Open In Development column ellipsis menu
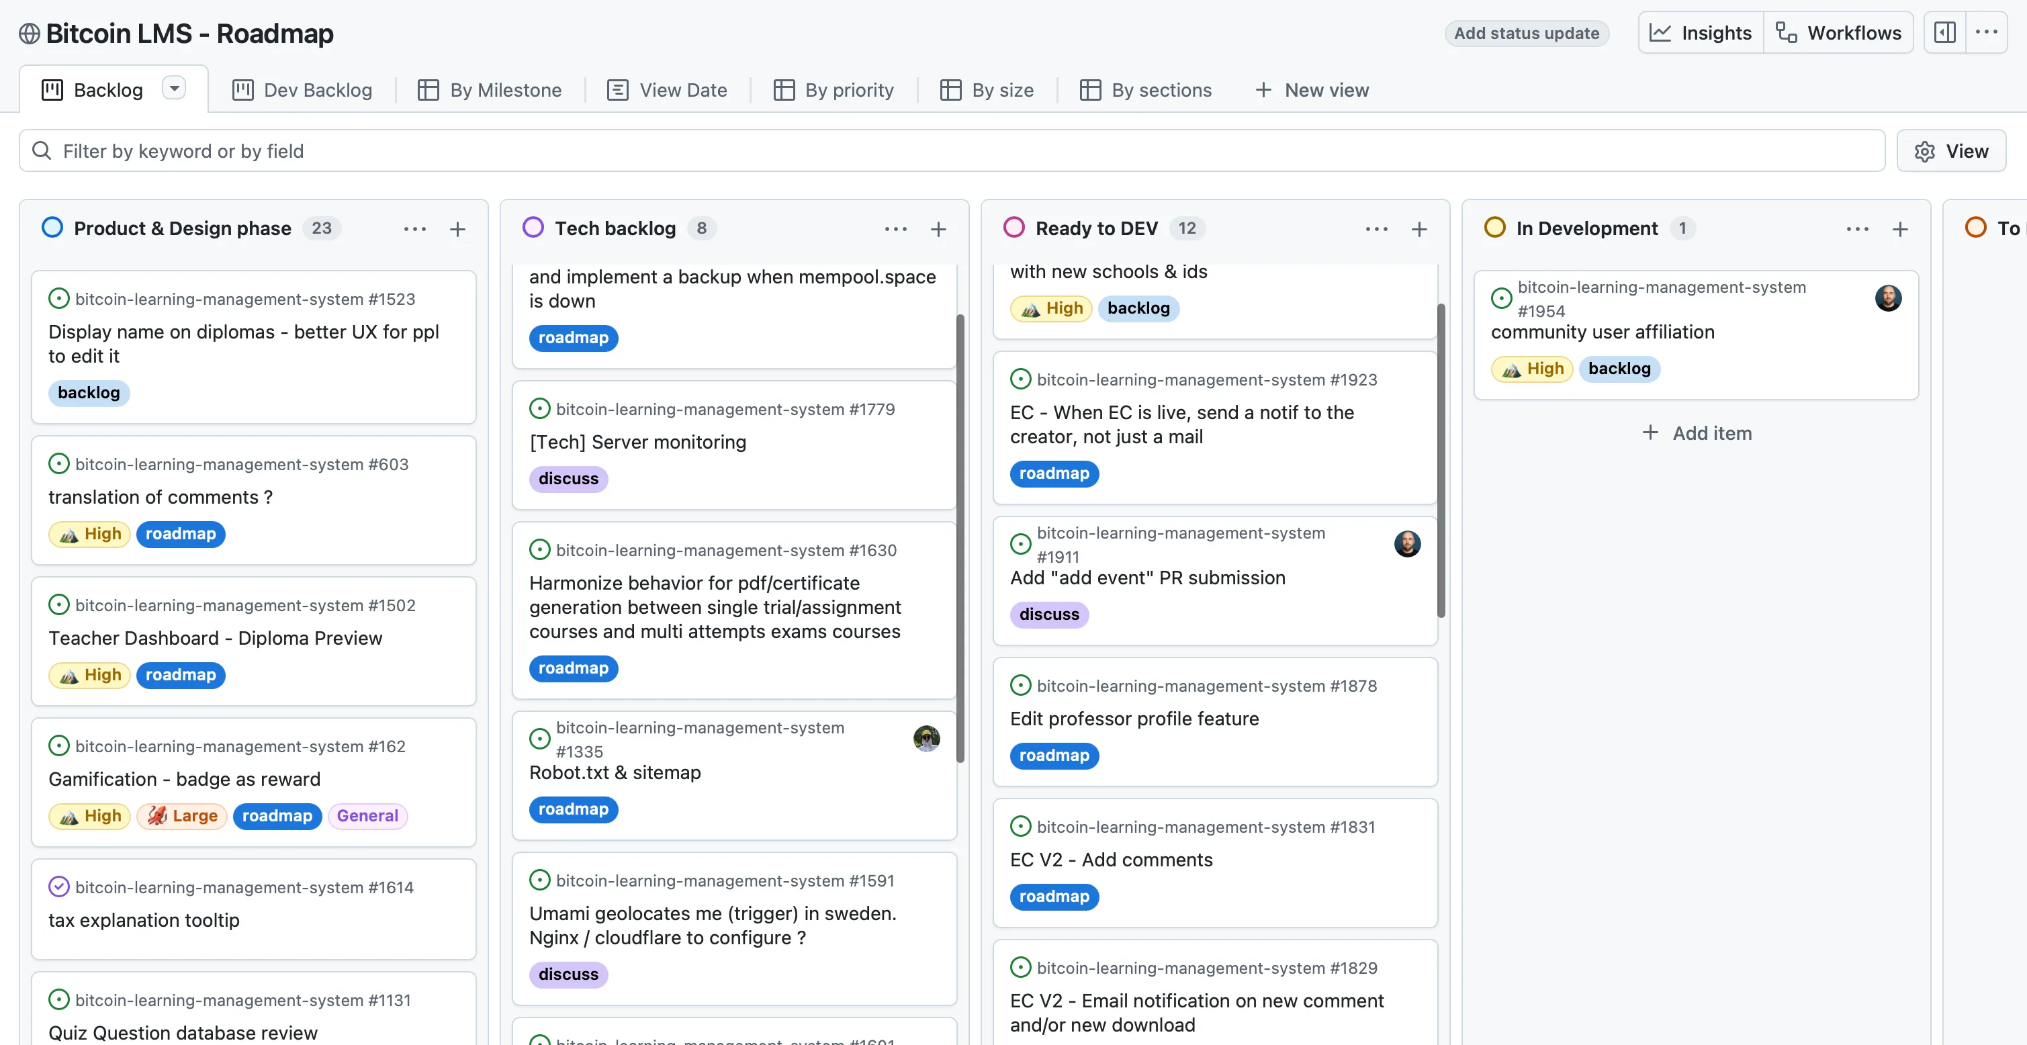The height and width of the screenshot is (1045, 2027). pos(1857,229)
